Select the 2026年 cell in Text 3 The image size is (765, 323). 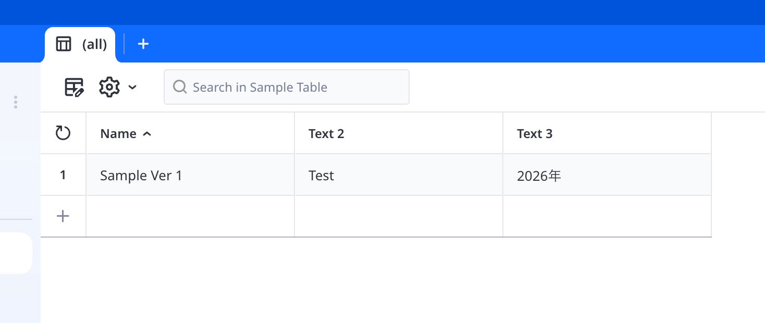pyautogui.click(x=607, y=176)
